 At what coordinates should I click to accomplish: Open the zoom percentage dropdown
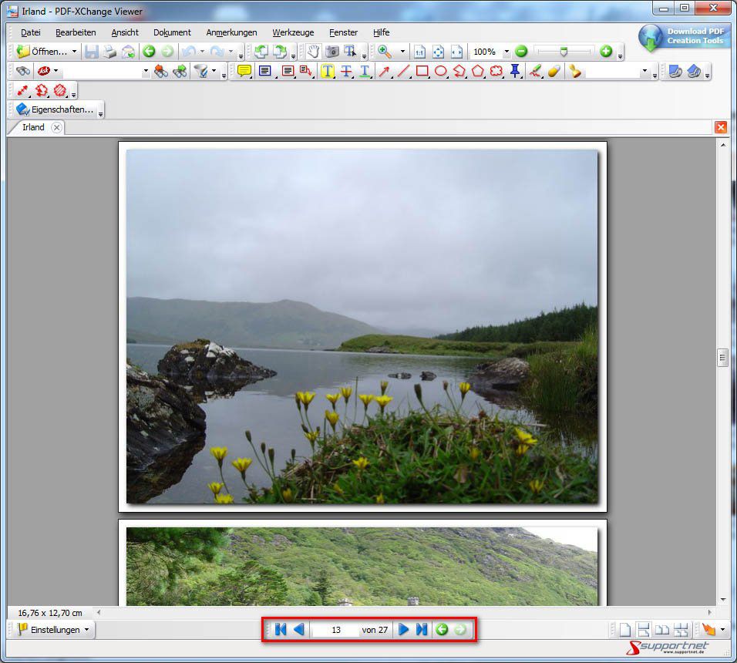pyautogui.click(x=505, y=52)
